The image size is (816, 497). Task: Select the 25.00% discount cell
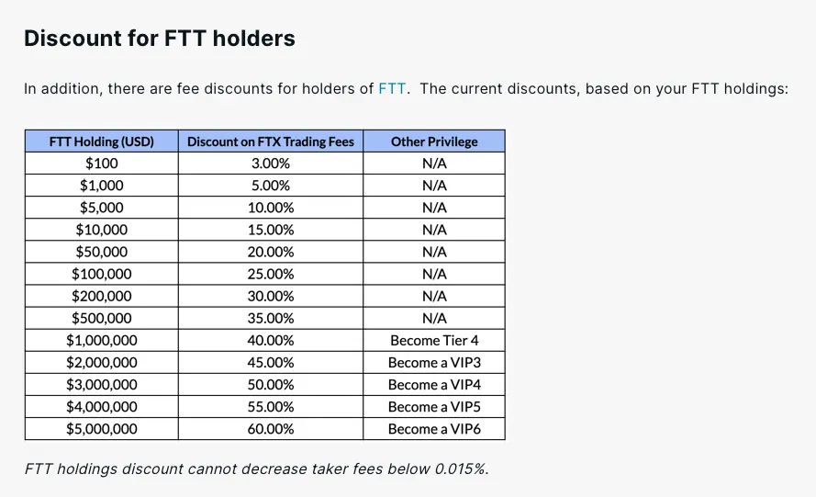pos(271,274)
